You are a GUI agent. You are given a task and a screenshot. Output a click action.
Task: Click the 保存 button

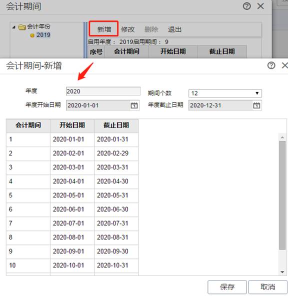pyautogui.click(x=227, y=287)
